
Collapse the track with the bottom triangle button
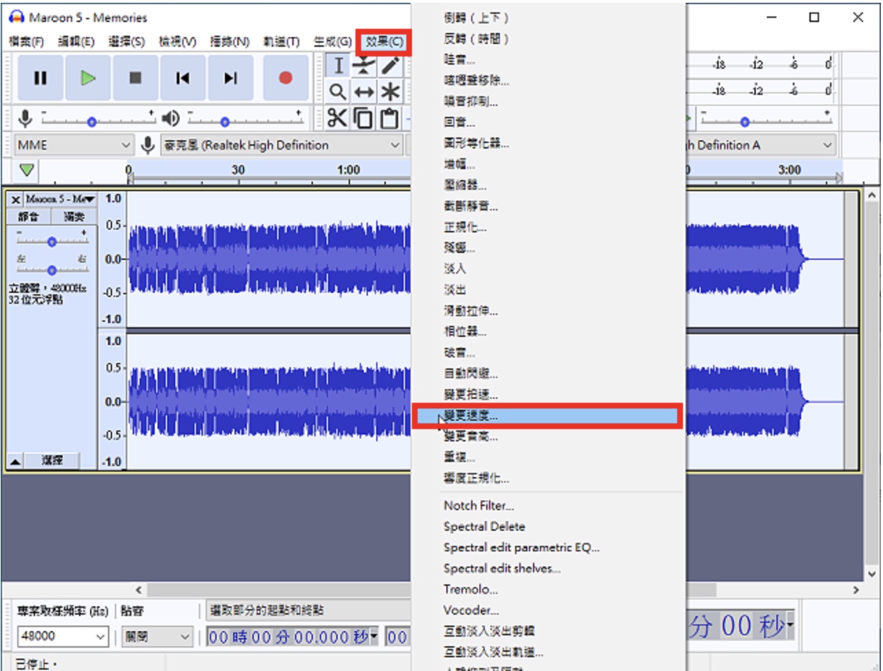(x=16, y=461)
